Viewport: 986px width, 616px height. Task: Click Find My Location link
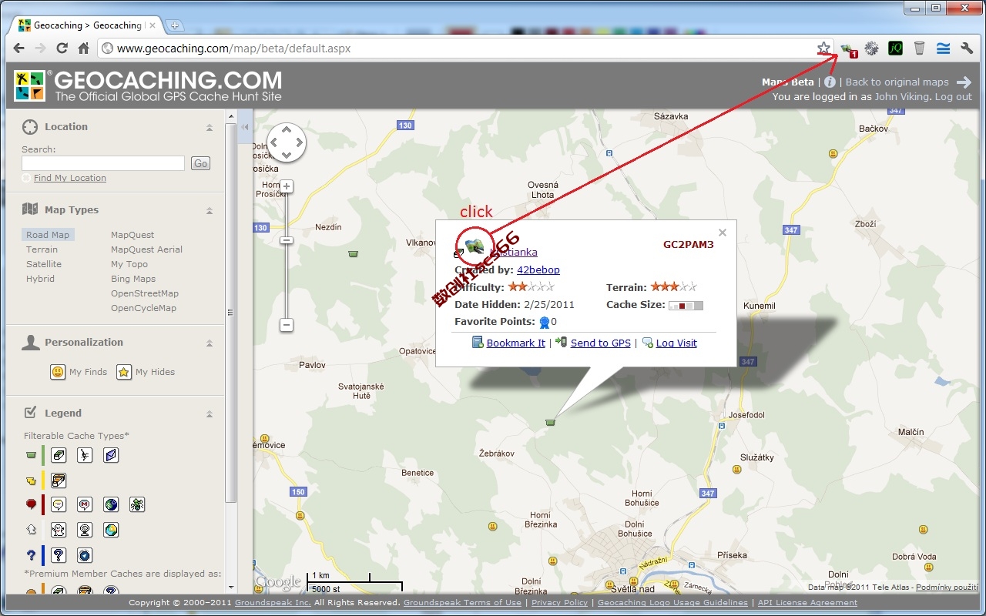69,178
